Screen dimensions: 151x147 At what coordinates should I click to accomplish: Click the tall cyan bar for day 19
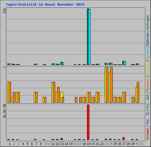[x=89, y=37]
